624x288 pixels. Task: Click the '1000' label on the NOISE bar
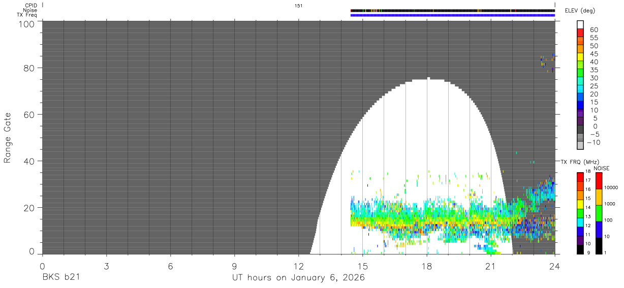(x=609, y=204)
